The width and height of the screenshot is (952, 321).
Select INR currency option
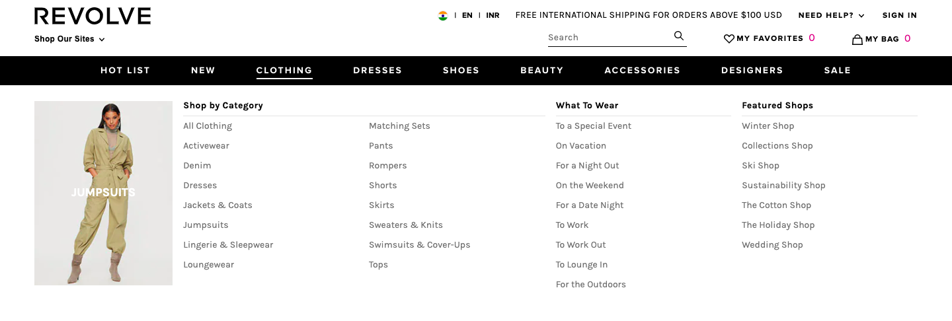493,15
